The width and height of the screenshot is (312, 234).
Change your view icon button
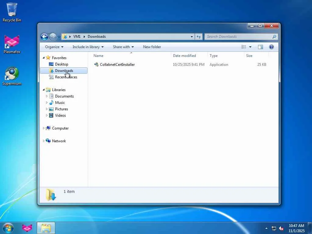coord(243,47)
